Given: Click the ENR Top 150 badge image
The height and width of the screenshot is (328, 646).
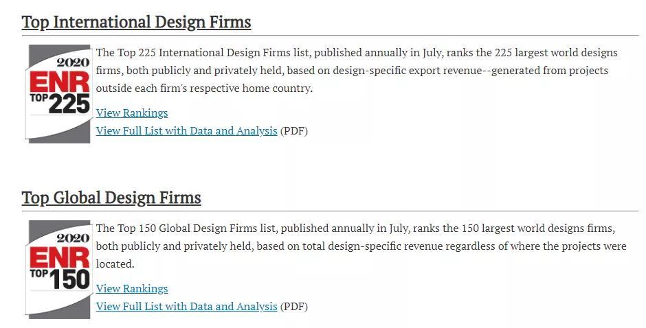Looking at the screenshot, I should tap(59, 270).
